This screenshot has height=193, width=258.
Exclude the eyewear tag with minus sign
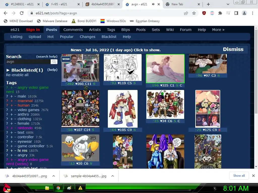(15, 142)
